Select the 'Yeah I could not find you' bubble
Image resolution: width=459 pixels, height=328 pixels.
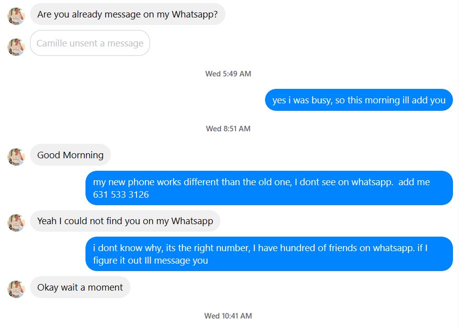pos(125,221)
